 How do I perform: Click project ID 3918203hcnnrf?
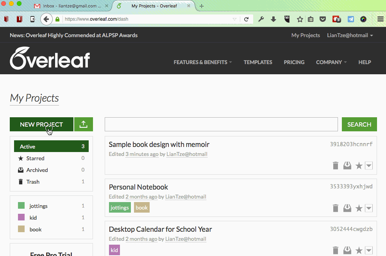point(351,144)
